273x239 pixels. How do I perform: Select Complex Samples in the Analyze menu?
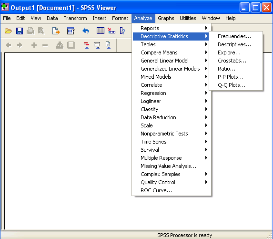172,174
